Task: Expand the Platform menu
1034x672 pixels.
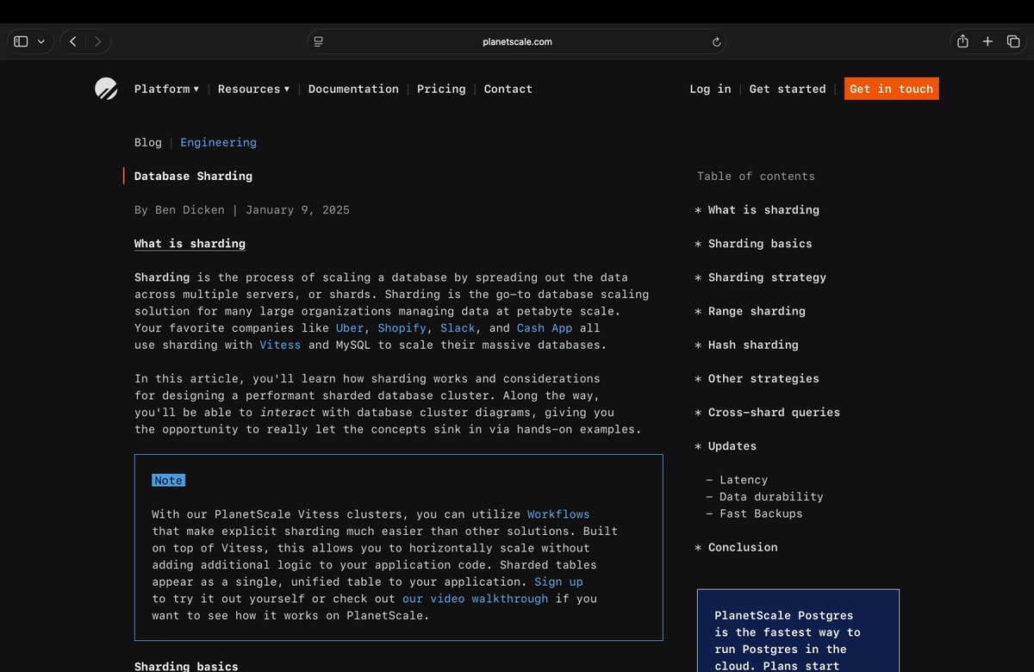Action: [166, 89]
